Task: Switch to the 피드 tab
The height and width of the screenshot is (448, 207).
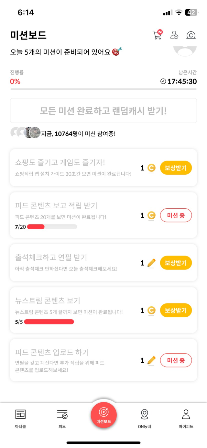Action: (x=62, y=419)
